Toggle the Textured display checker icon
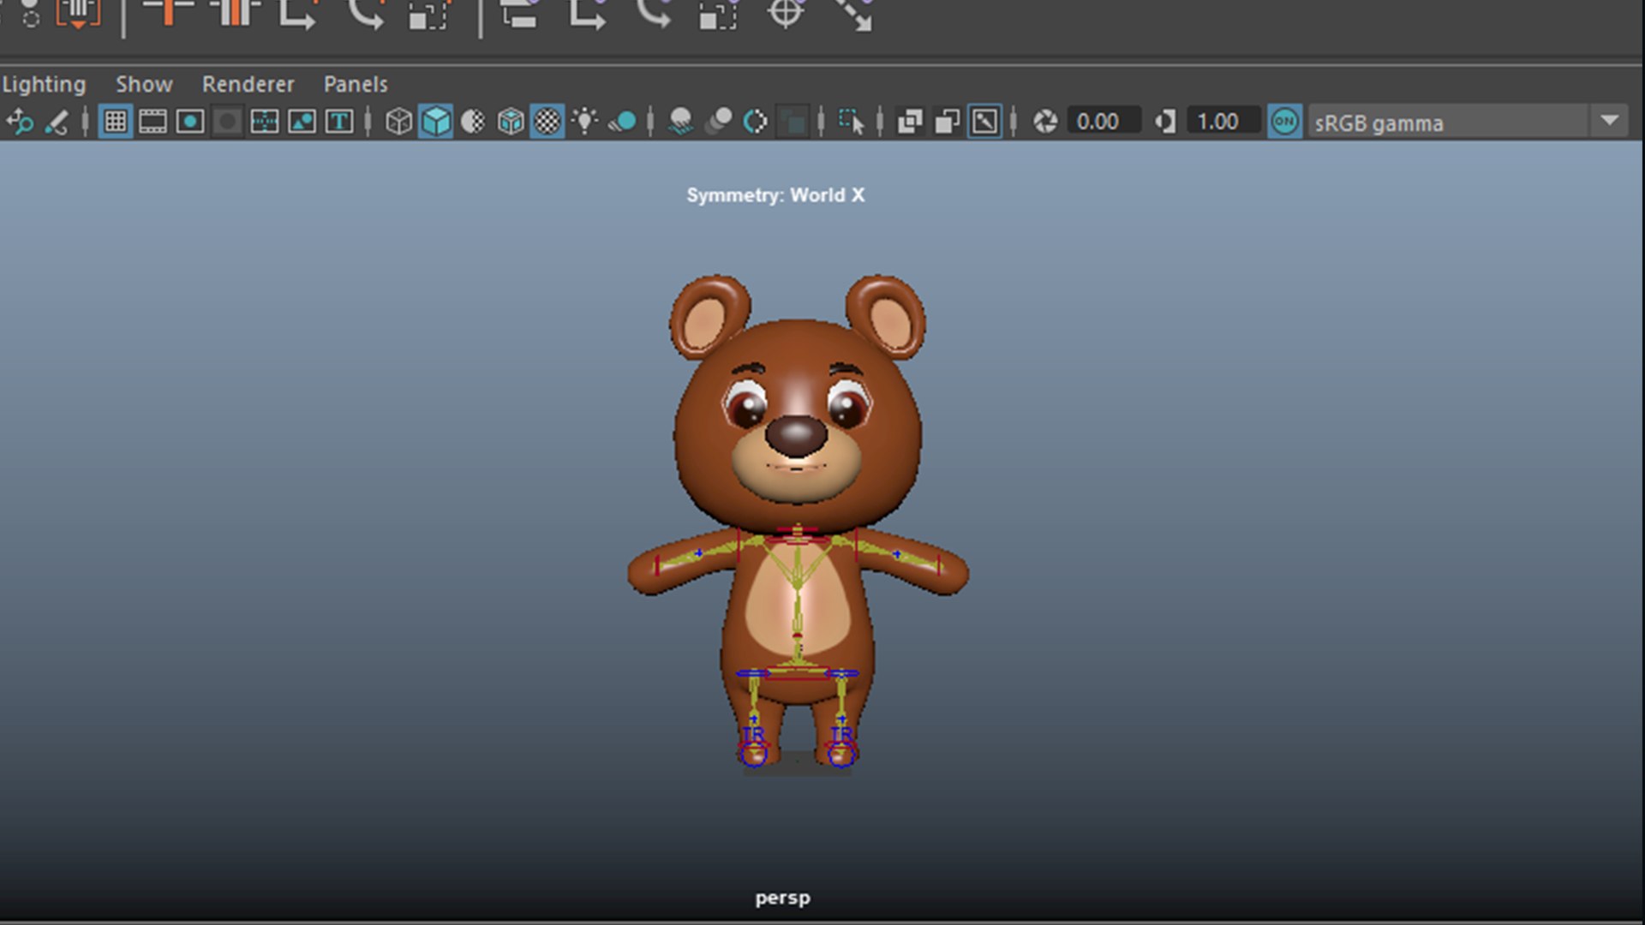The image size is (1645, 925). [547, 122]
